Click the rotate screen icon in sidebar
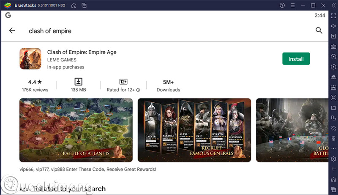This screenshot has width=338, height=195. tap(333, 128)
